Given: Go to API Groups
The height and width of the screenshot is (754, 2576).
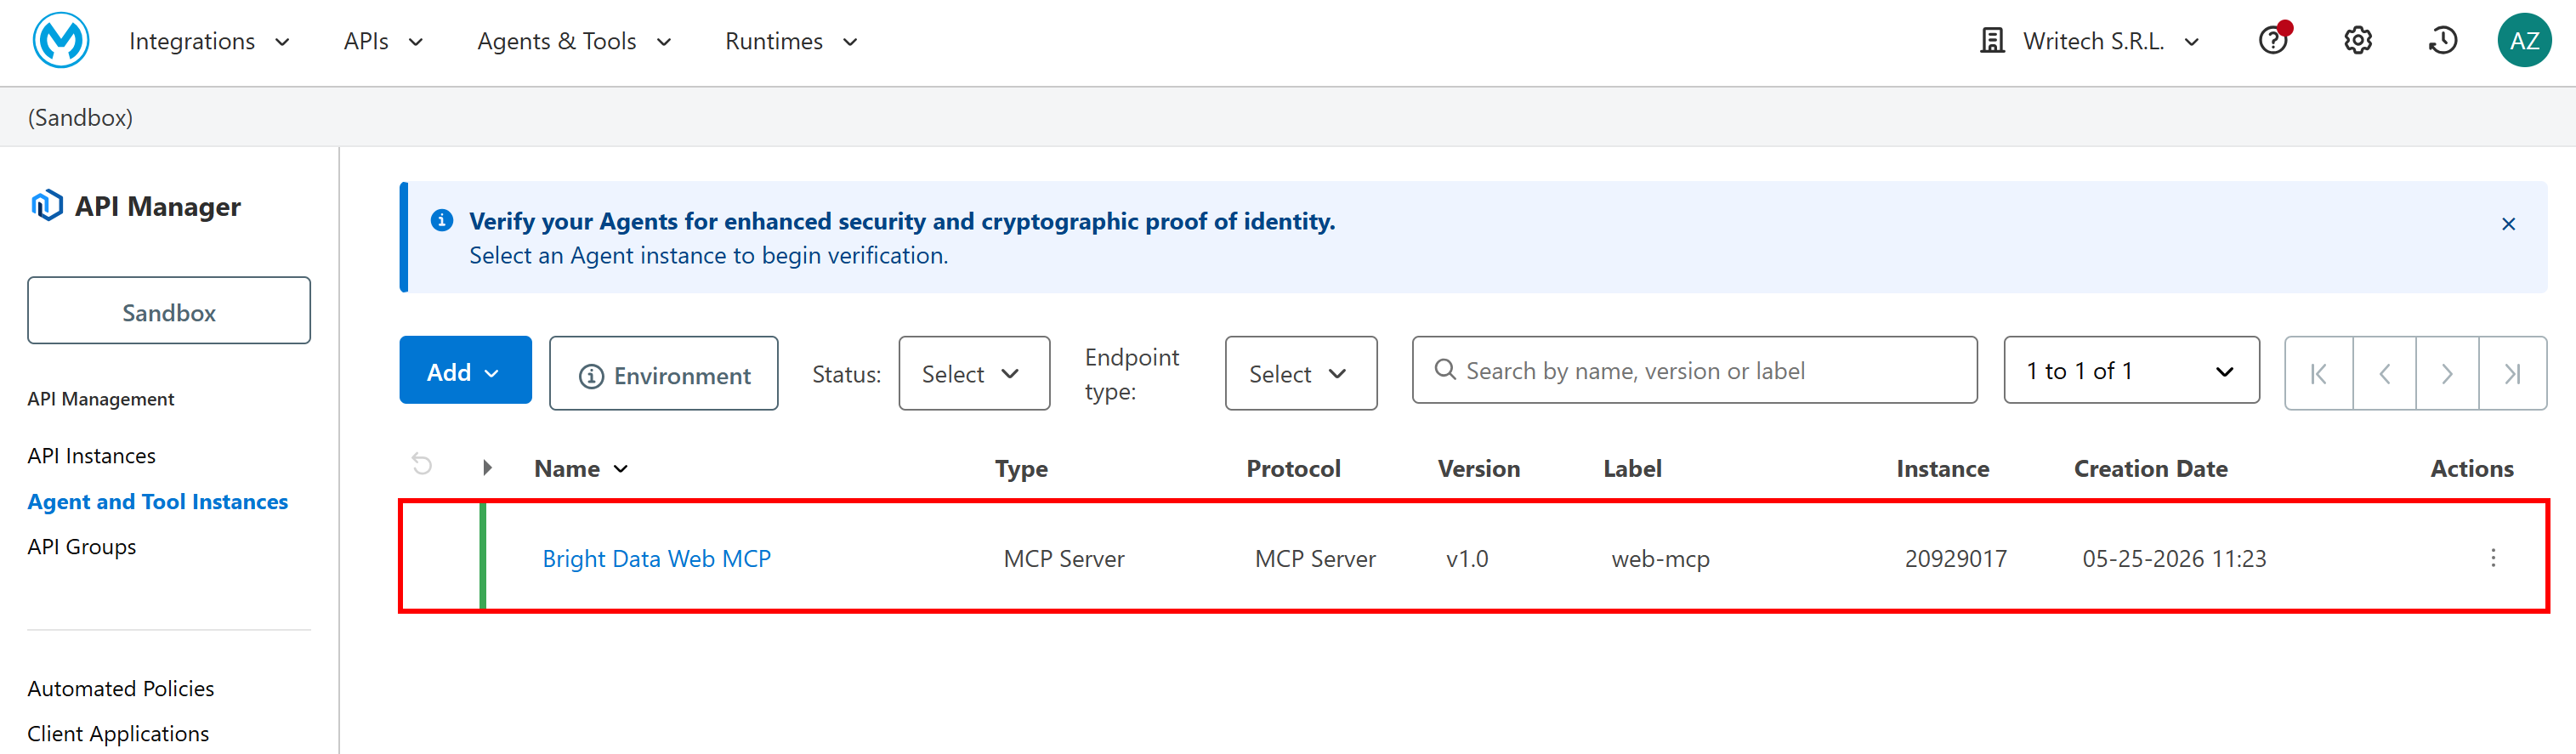Looking at the screenshot, I should tap(81, 547).
